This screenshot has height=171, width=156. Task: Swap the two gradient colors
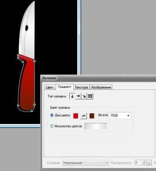click(83, 116)
